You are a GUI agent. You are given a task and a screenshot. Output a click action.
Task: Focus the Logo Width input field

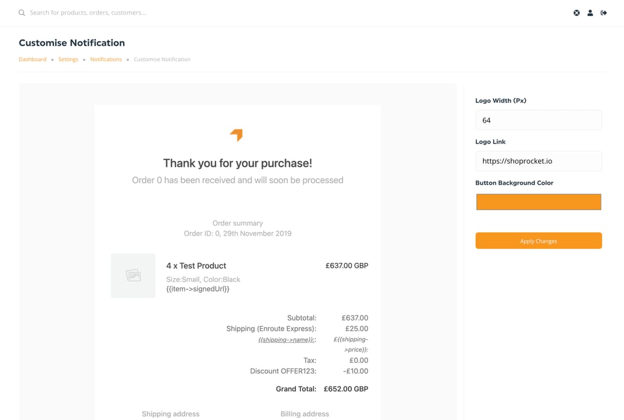[x=539, y=120]
